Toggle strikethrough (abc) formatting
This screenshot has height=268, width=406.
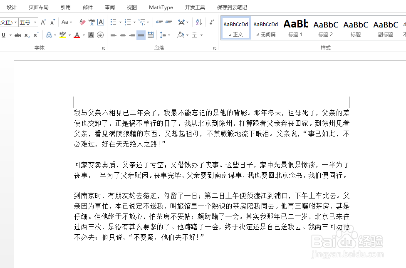[18, 35]
